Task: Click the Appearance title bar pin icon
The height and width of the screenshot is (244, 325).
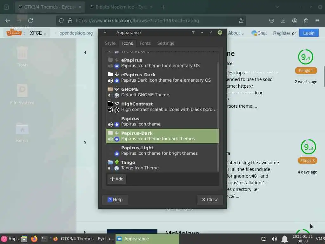Action: coord(193,32)
